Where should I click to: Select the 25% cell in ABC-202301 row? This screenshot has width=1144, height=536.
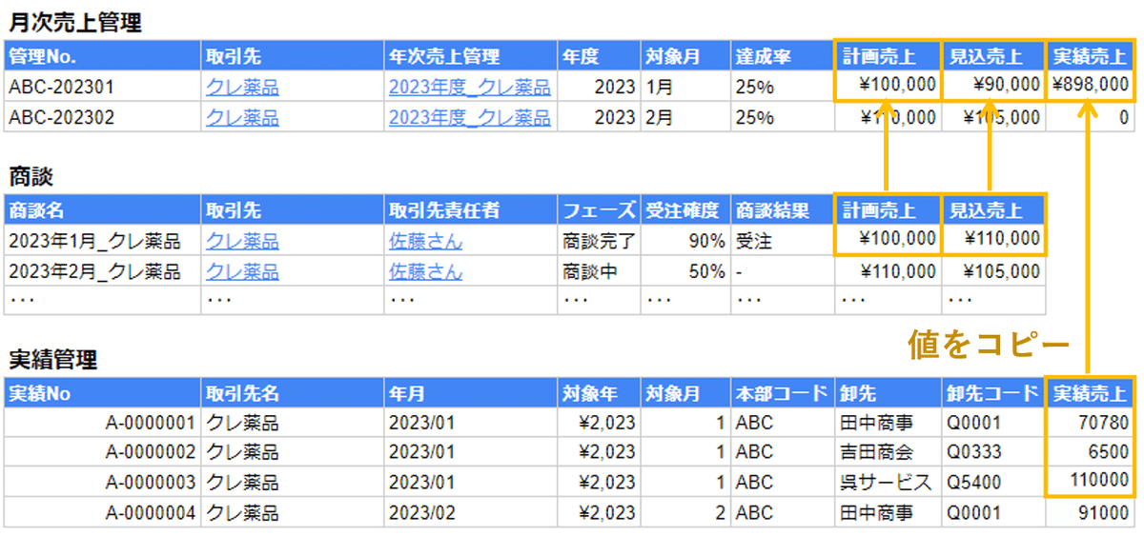tap(782, 88)
